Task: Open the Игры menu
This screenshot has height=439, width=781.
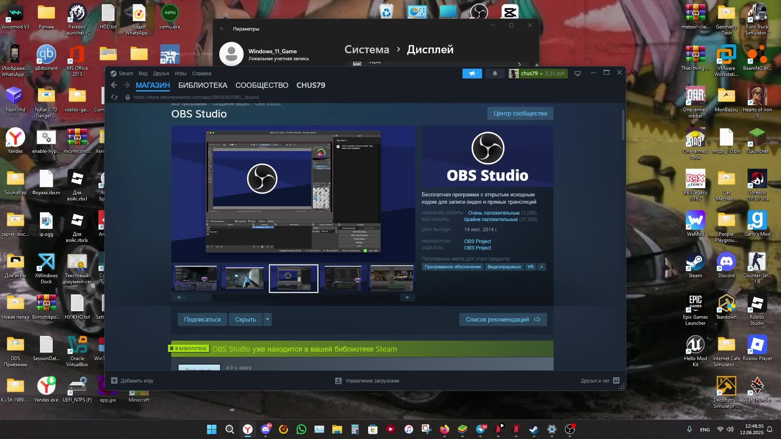Action: (x=181, y=74)
